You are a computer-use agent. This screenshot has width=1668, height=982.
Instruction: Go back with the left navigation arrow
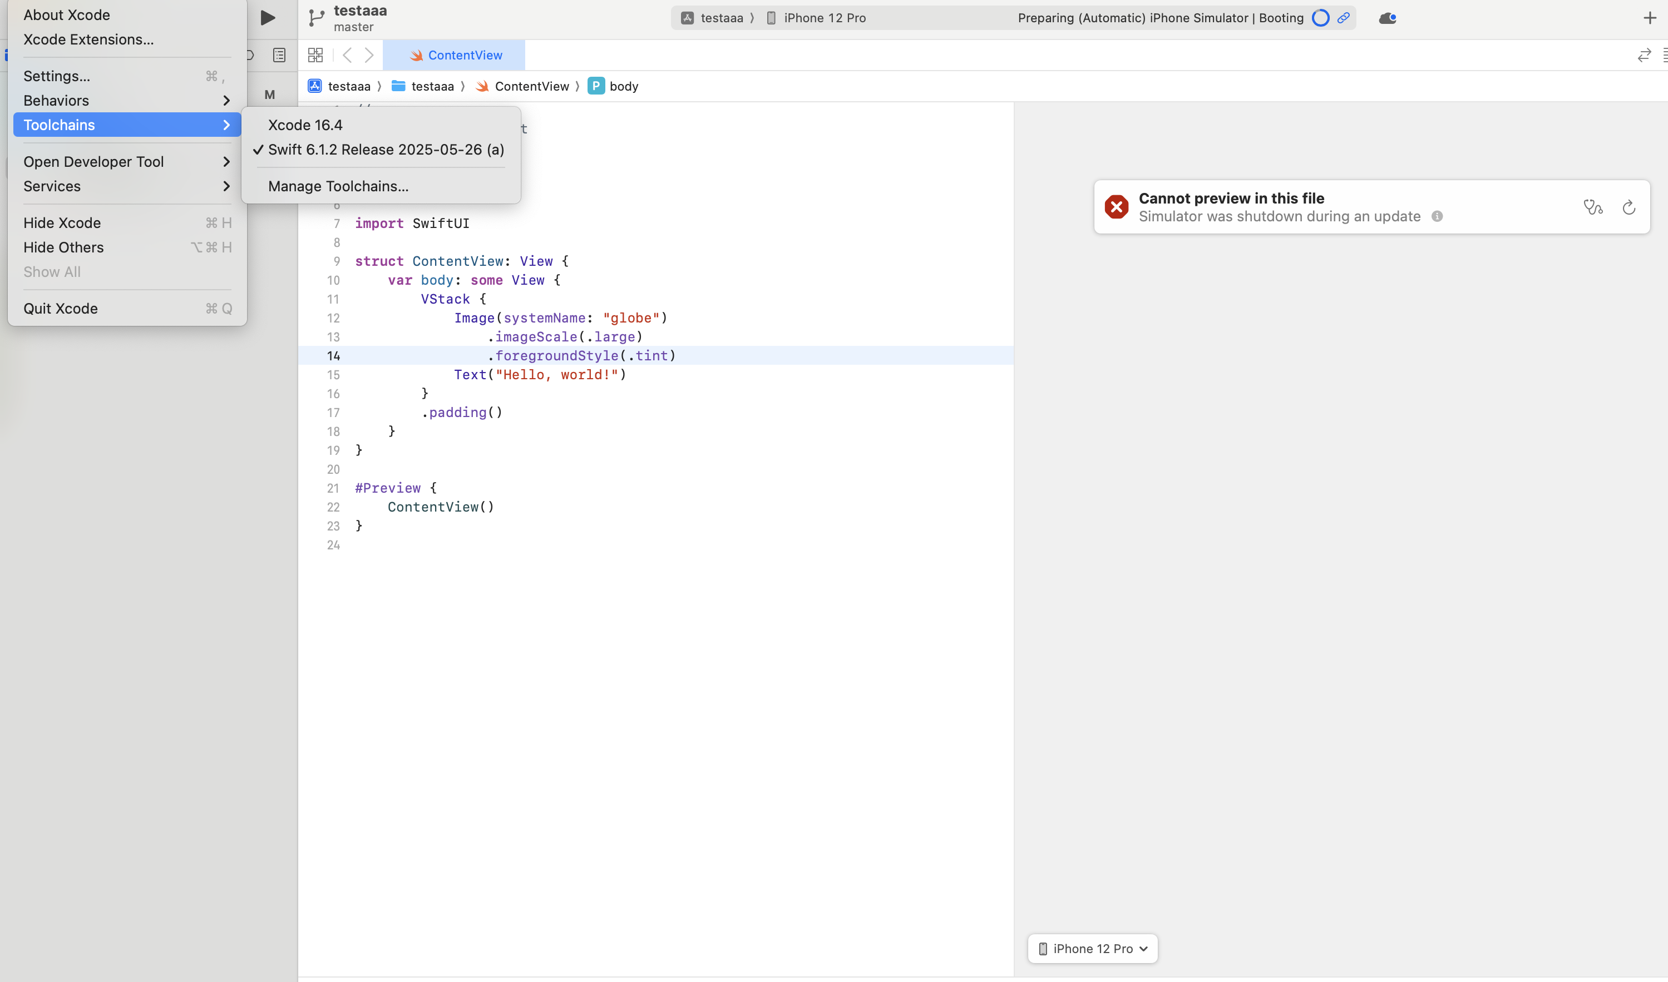tap(347, 55)
